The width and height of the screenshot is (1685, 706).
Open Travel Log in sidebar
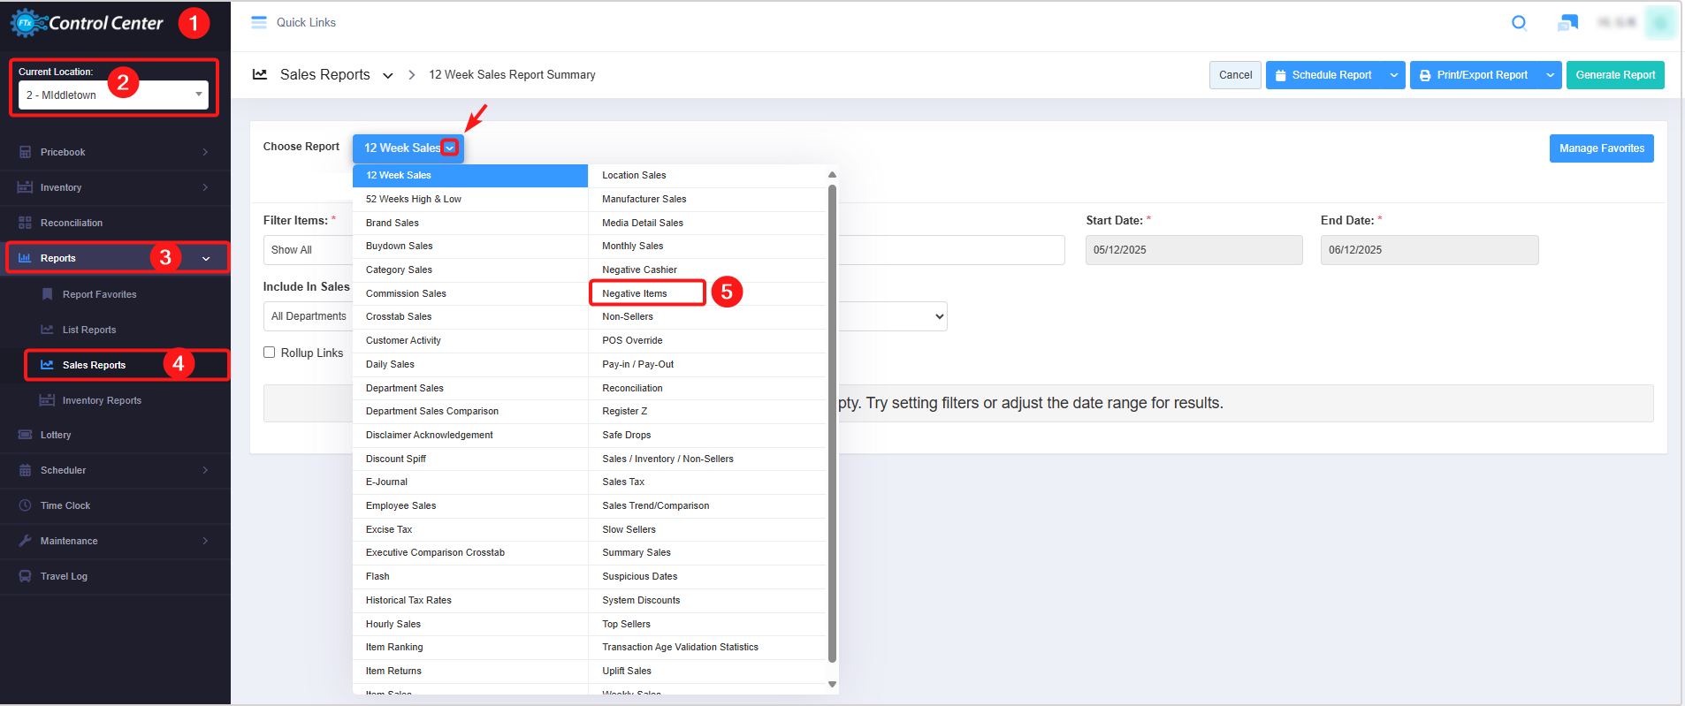pos(64,576)
